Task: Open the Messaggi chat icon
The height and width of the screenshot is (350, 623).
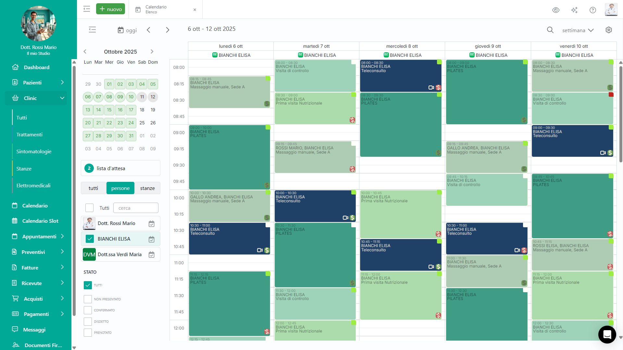Action: click(15, 330)
